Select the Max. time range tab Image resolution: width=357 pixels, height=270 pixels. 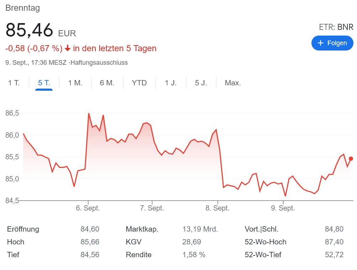tap(233, 83)
